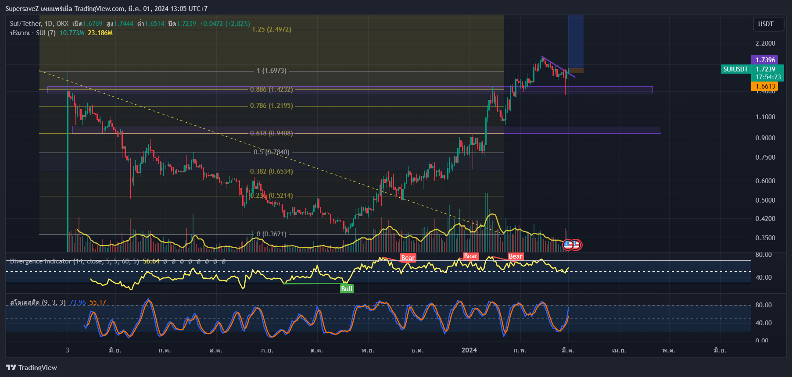
Task: Click the closing price value 1.7239 in header
Action: pyautogui.click(x=186, y=24)
